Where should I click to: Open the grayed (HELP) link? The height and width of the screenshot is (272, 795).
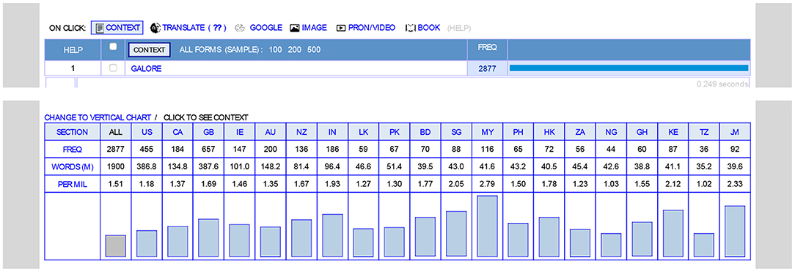click(459, 28)
